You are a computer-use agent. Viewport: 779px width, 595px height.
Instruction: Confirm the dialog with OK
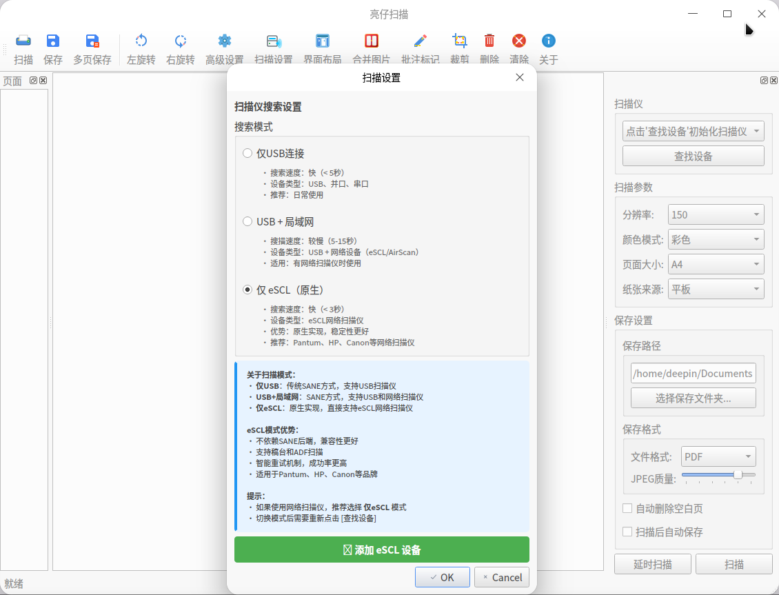pyautogui.click(x=442, y=577)
